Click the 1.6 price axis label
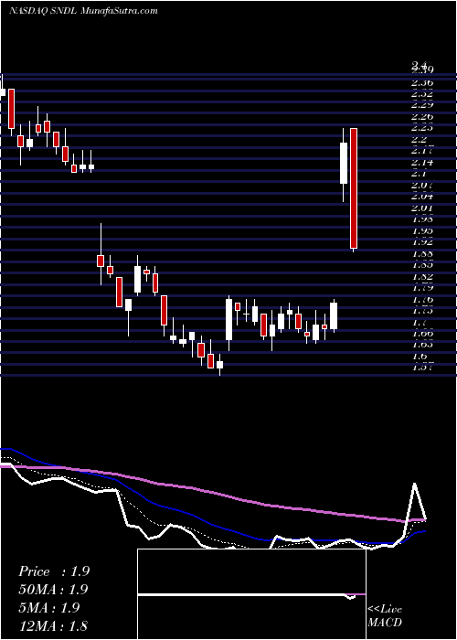 (419, 357)
